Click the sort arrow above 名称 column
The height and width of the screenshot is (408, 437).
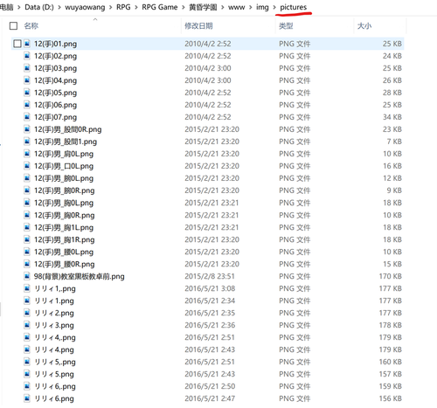[x=95, y=19]
